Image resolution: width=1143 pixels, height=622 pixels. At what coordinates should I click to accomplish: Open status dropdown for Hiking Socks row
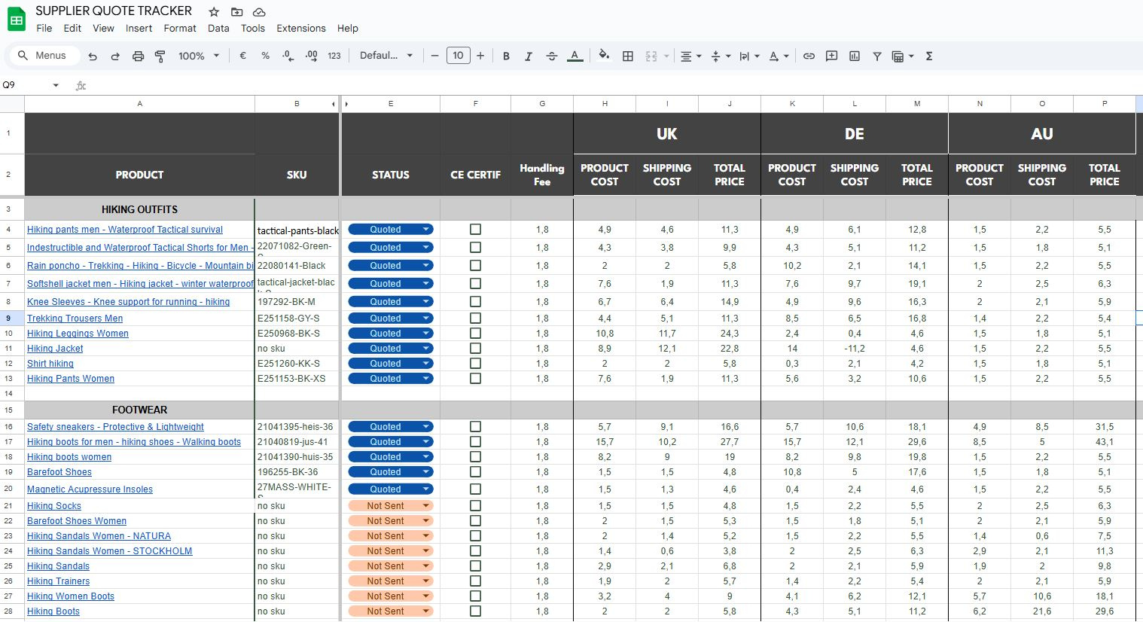pos(426,506)
